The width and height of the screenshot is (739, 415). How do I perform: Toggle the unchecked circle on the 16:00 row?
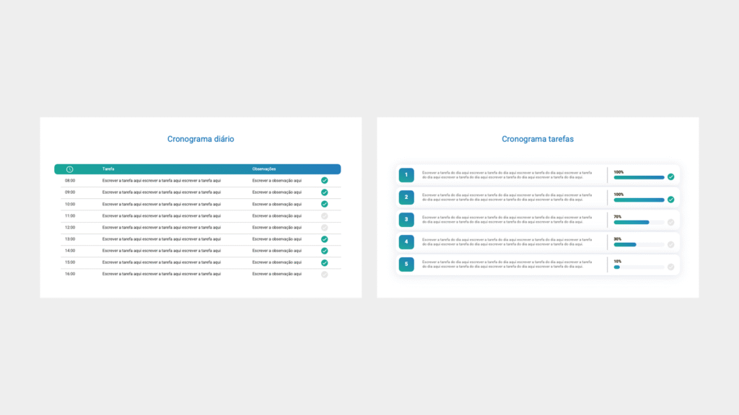(325, 274)
